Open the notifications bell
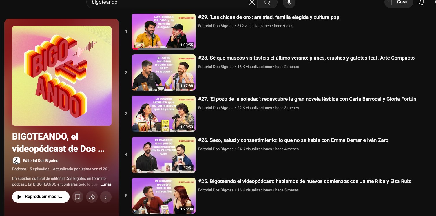 coord(422,3)
